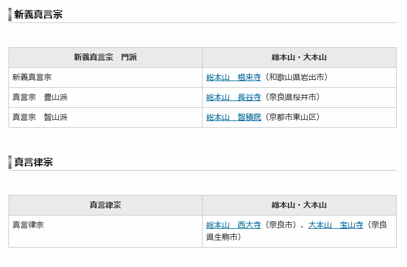The image size is (407, 267).
Task: Select the 真言宗 智山派 table cell
Action: (x=40, y=117)
